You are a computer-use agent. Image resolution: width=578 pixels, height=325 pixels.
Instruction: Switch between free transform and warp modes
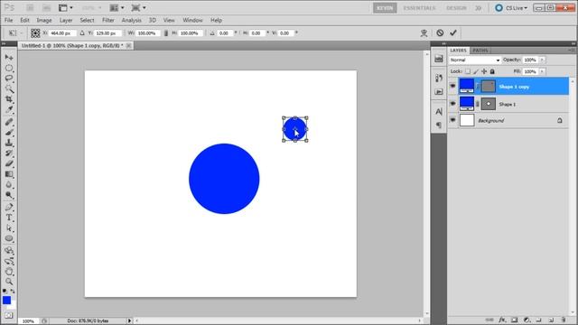pyautogui.click(x=424, y=33)
